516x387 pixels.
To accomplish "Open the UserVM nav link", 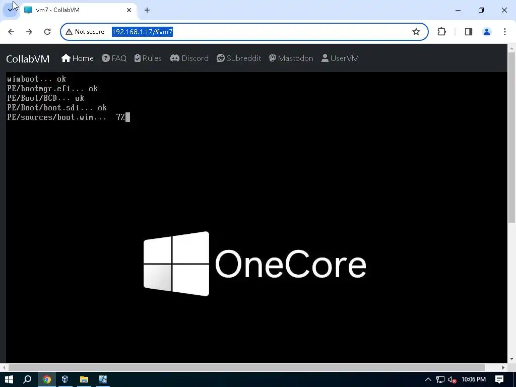I will (x=340, y=58).
